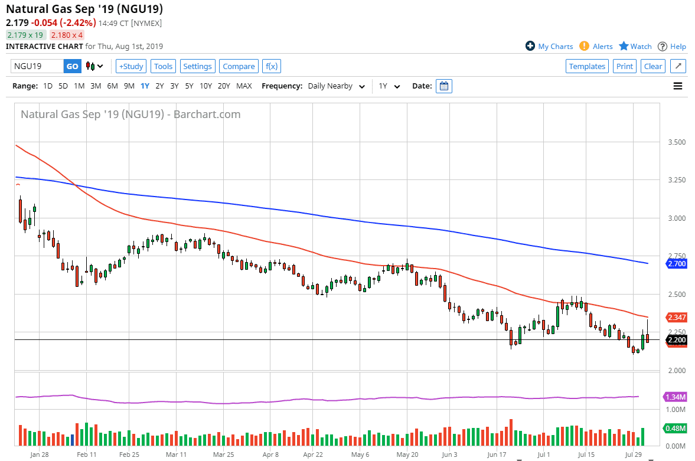695x461 pixels.
Task: Select the MAX range
Action: (244, 86)
